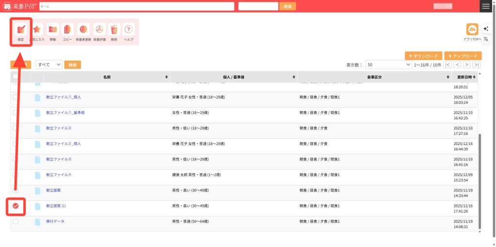Click the vertical scrollbar of the table

[480, 181]
